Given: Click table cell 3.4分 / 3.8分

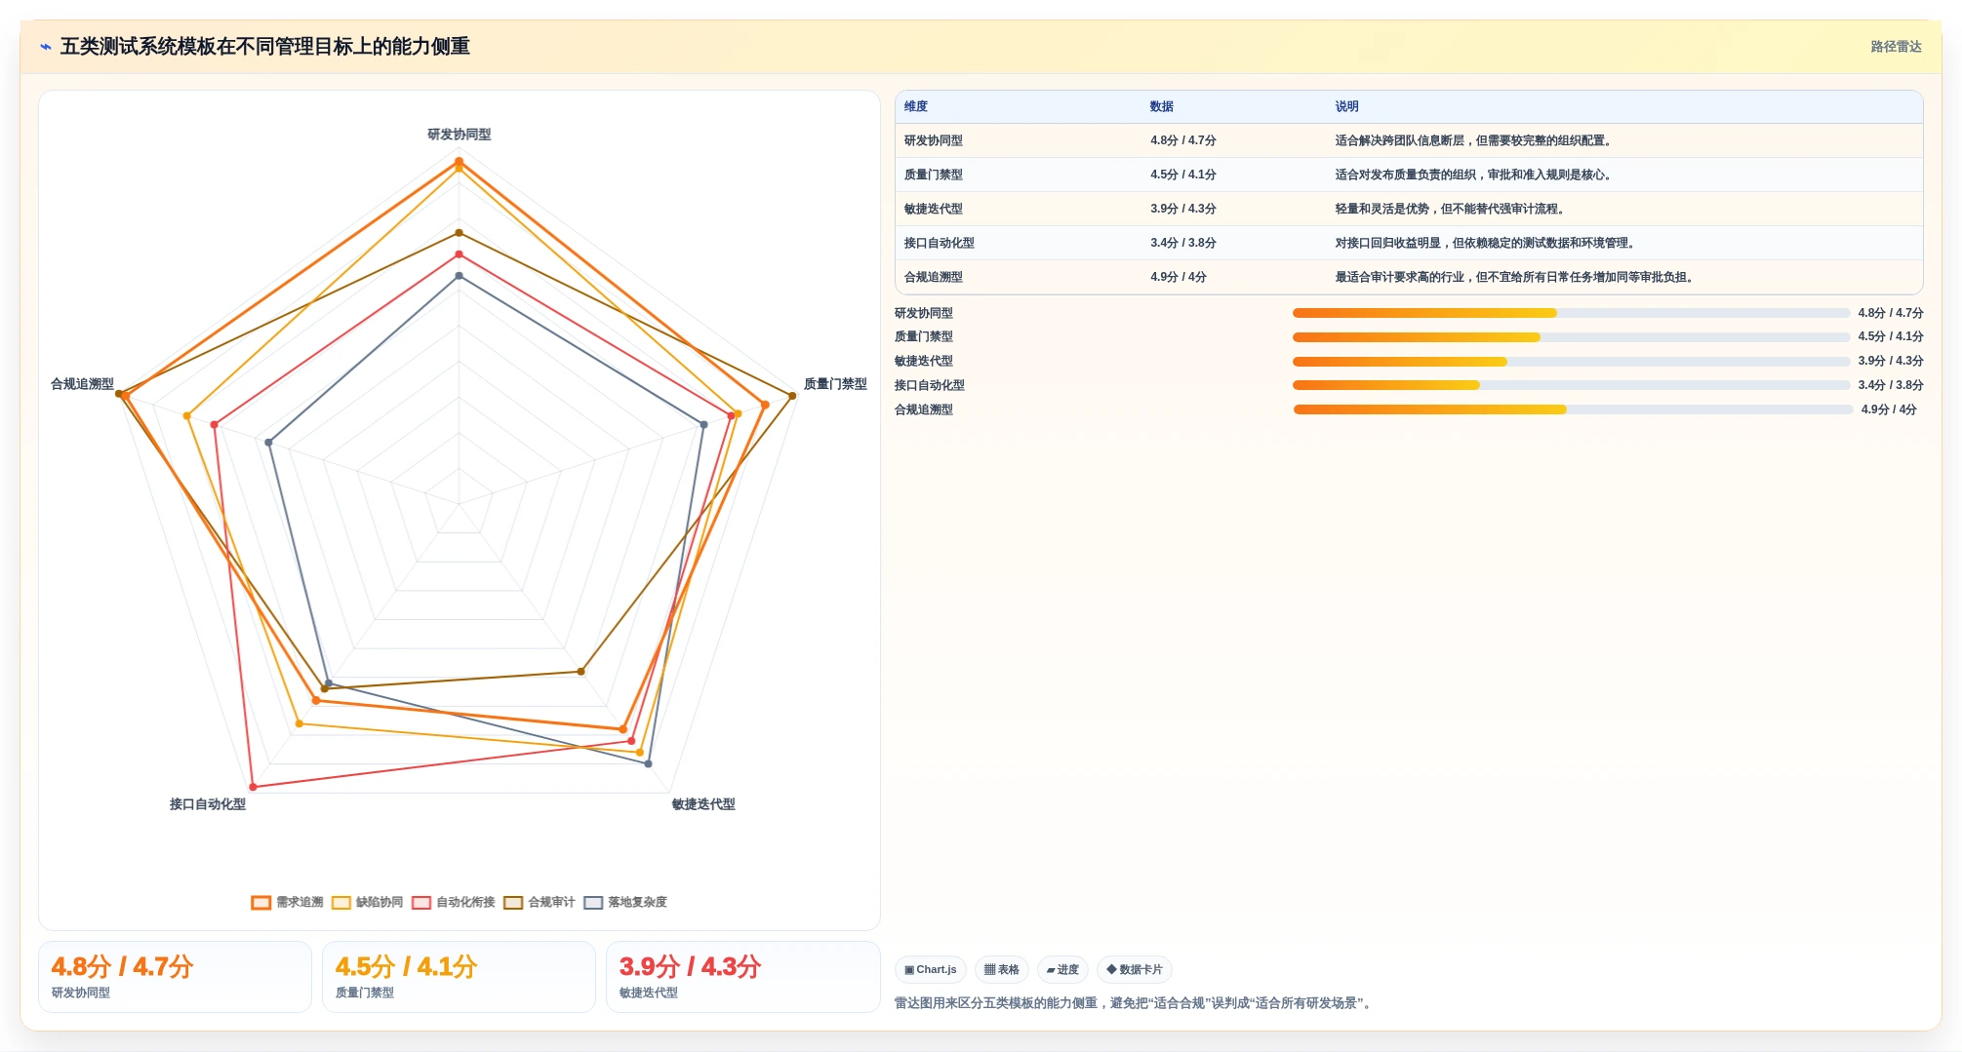Looking at the screenshot, I should tap(1182, 243).
